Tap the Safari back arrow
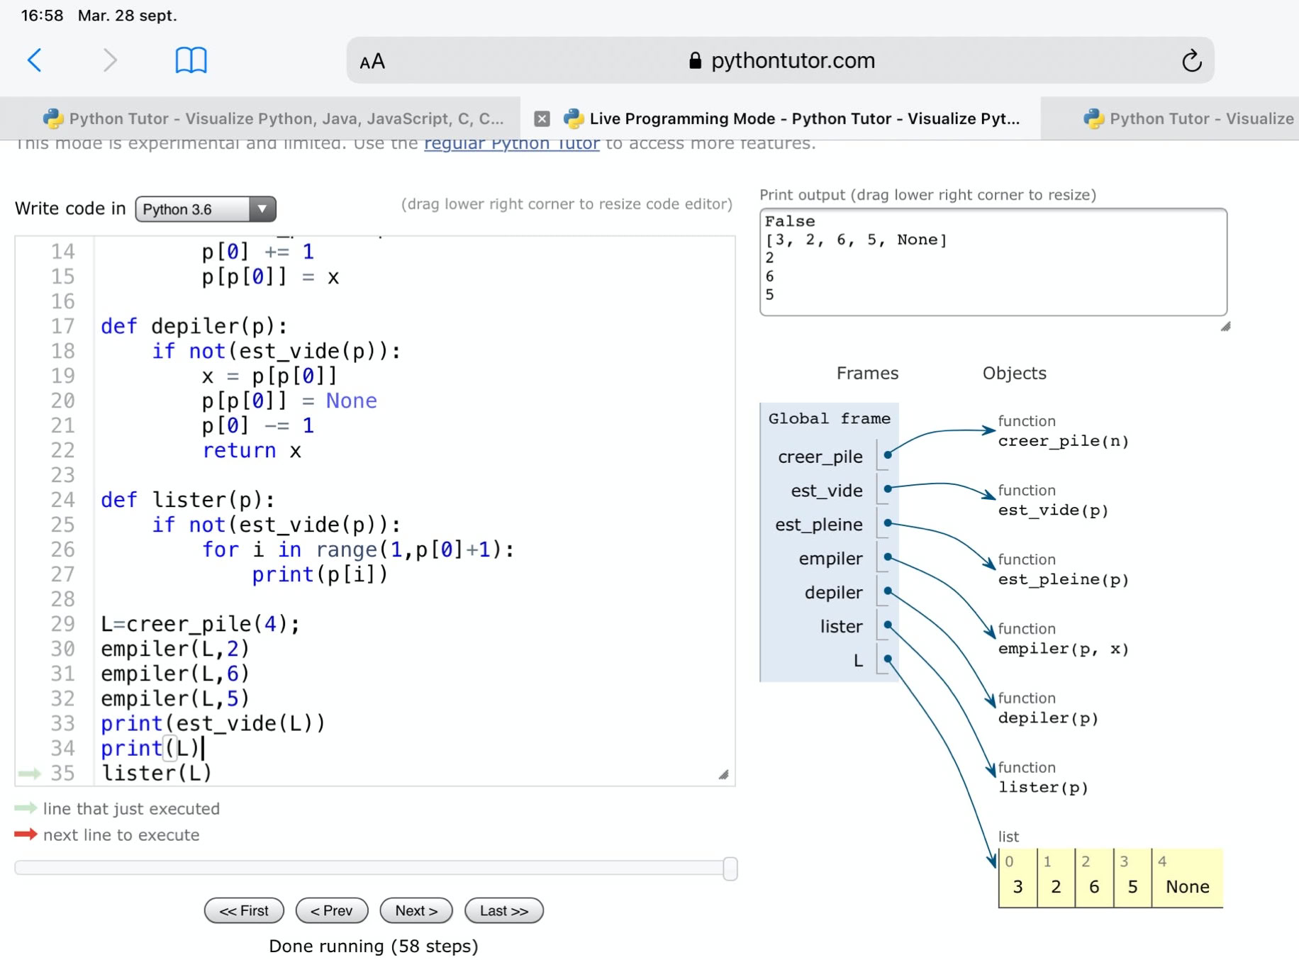Viewport: 1299px width, 960px height. [x=34, y=60]
